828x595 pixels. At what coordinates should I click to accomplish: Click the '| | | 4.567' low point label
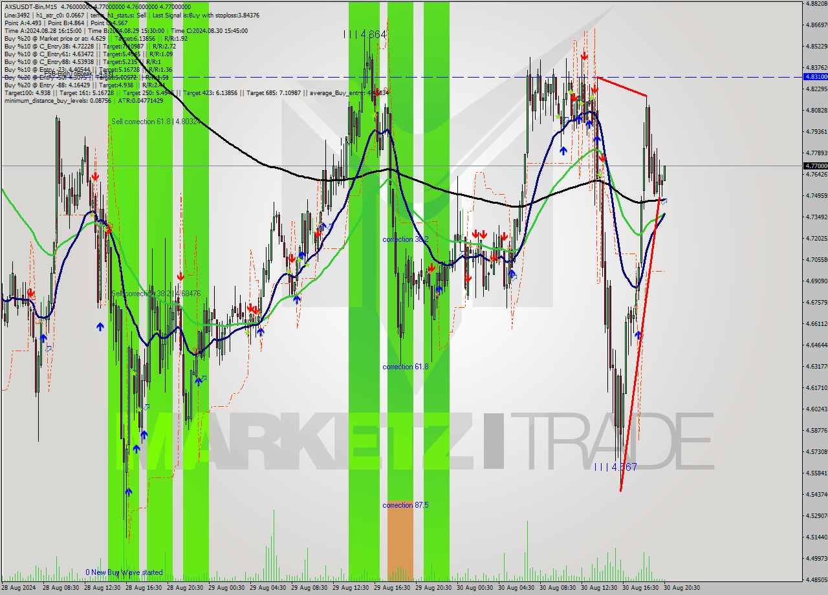pos(615,467)
